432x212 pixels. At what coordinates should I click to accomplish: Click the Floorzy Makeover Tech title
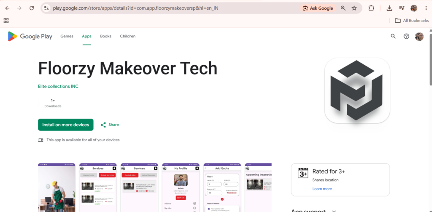coord(127,69)
